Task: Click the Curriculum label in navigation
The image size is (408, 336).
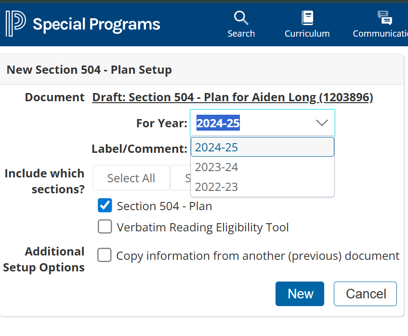Action: pos(307,34)
